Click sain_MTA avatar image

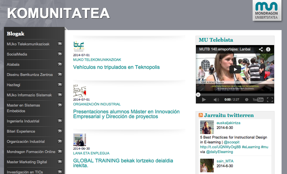207,165
